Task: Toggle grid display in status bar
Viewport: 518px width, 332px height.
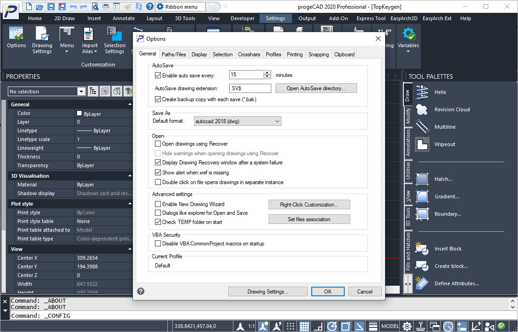Action: 304,326
